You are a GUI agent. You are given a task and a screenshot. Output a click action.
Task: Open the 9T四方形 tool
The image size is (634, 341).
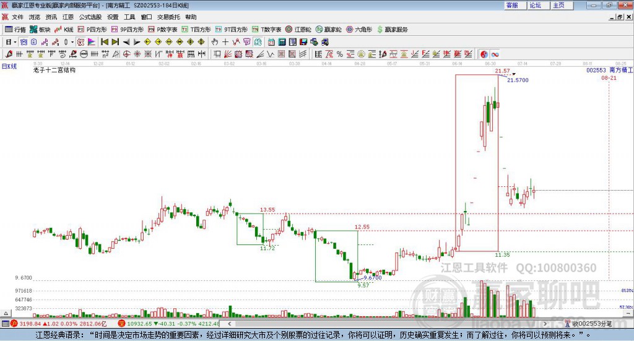tap(232, 30)
